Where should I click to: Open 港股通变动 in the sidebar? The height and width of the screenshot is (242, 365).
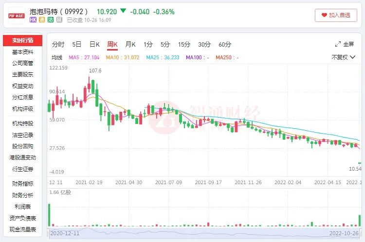[x=22, y=157]
